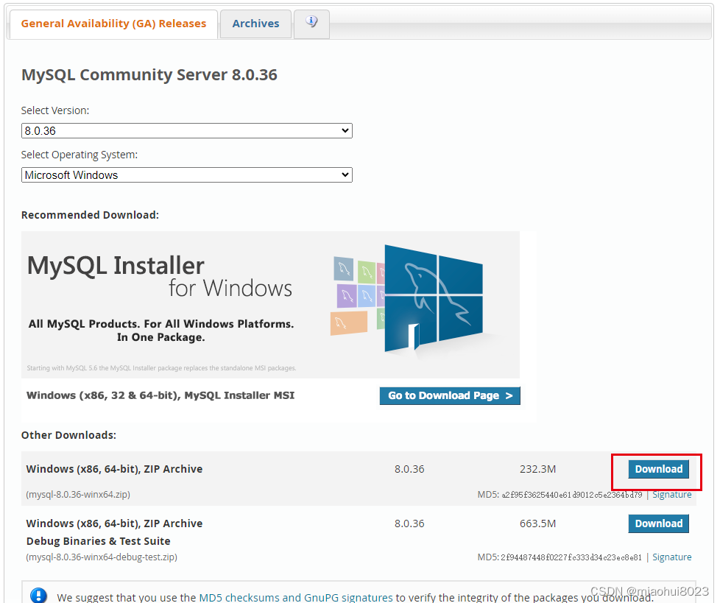The height and width of the screenshot is (603, 720).
Task: Click the blue info icon beside MD5 suggestion
Action: coord(38,596)
